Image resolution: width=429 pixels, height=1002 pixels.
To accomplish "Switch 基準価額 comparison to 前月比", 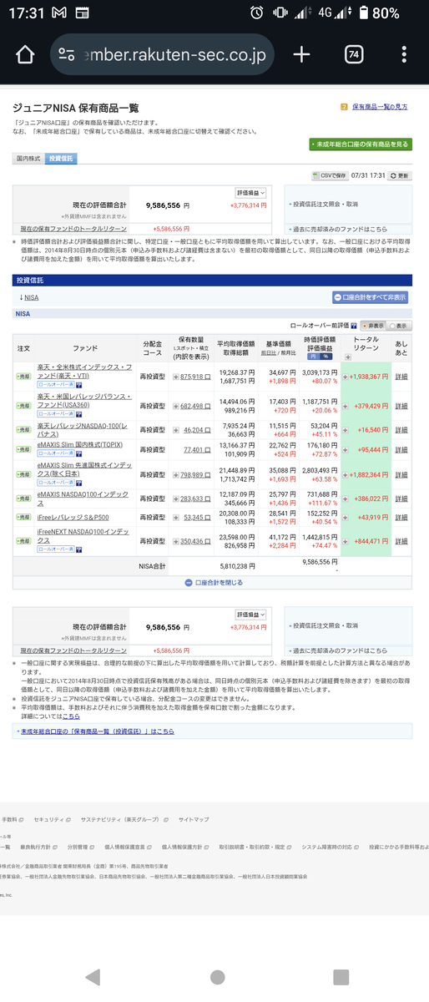I will 289,352.
